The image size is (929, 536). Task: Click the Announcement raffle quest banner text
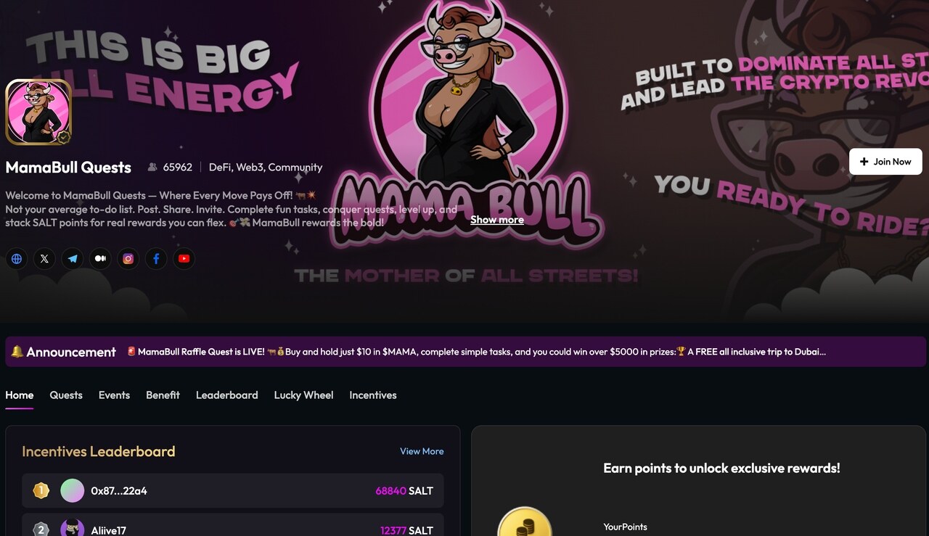pos(476,352)
